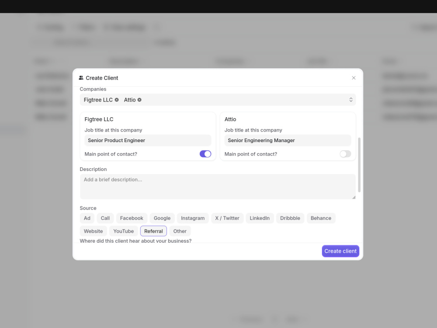Disable Figtree LLC main point of contact
Viewport: 437px width, 328px height.
[x=205, y=154]
